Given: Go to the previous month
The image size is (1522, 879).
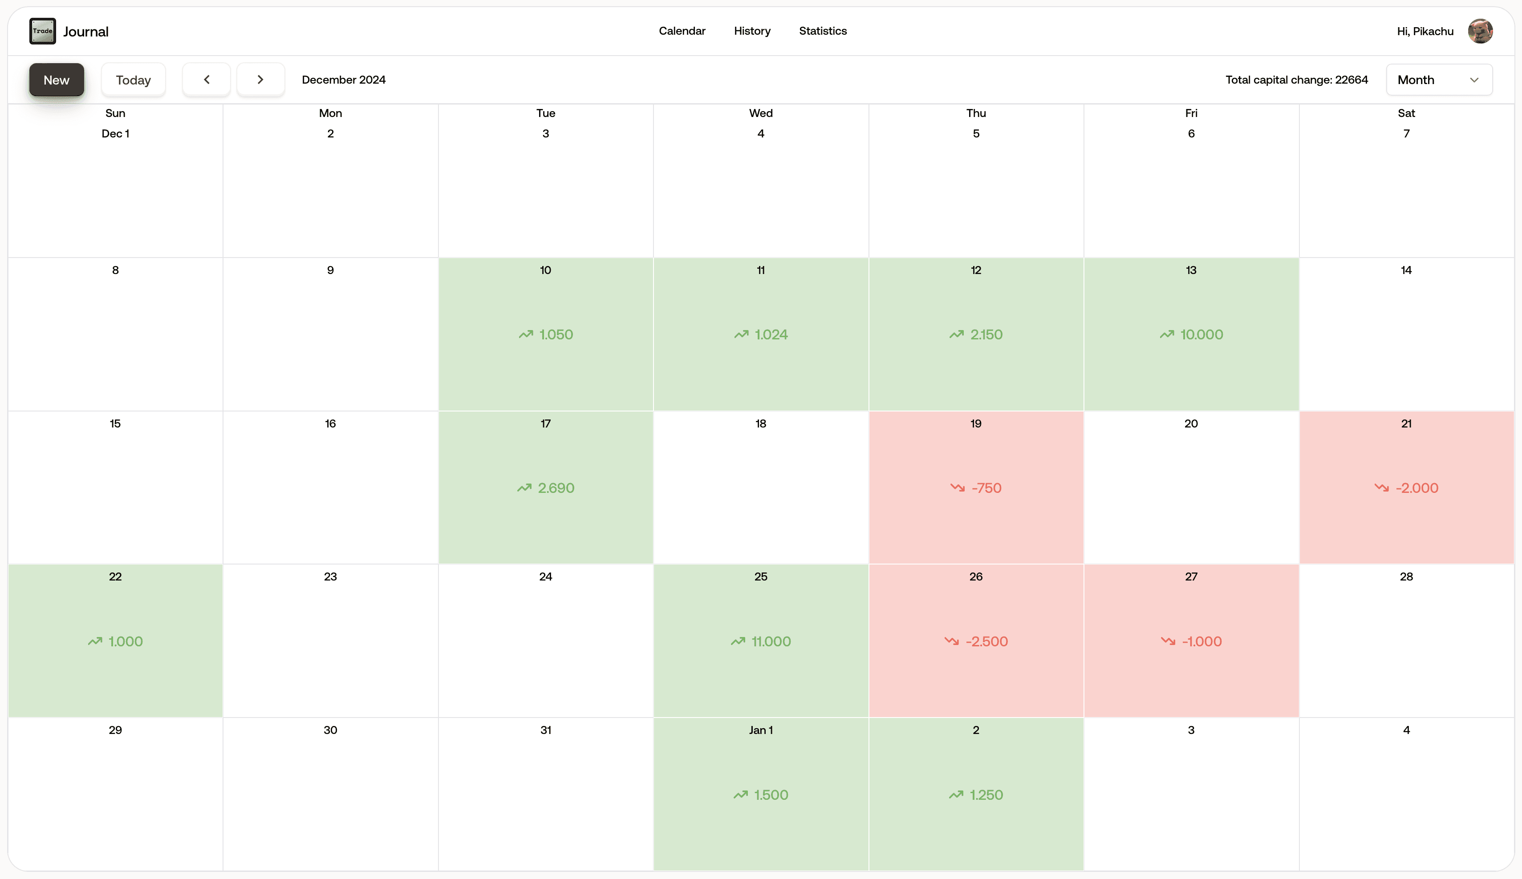Looking at the screenshot, I should pyautogui.click(x=206, y=79).
